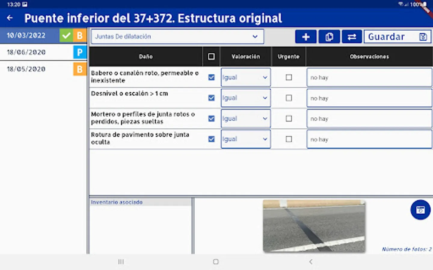Click the swap arrows icon
The width and height of the screenshot is (433, 270).
pyautogui.click(x=352, y=36)
